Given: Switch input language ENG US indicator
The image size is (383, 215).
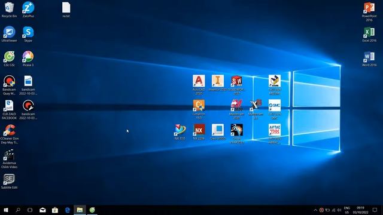Looking at the screenshot, I should tap(347, 210).
